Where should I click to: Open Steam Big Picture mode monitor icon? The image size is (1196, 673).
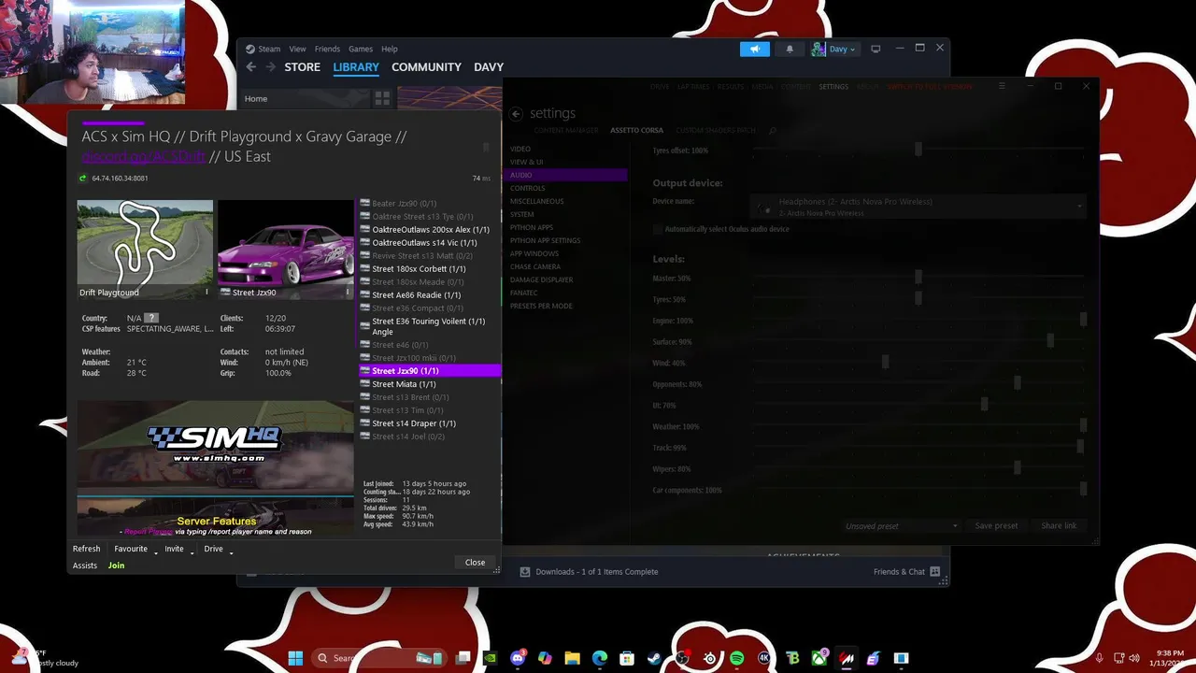point(876,49)
